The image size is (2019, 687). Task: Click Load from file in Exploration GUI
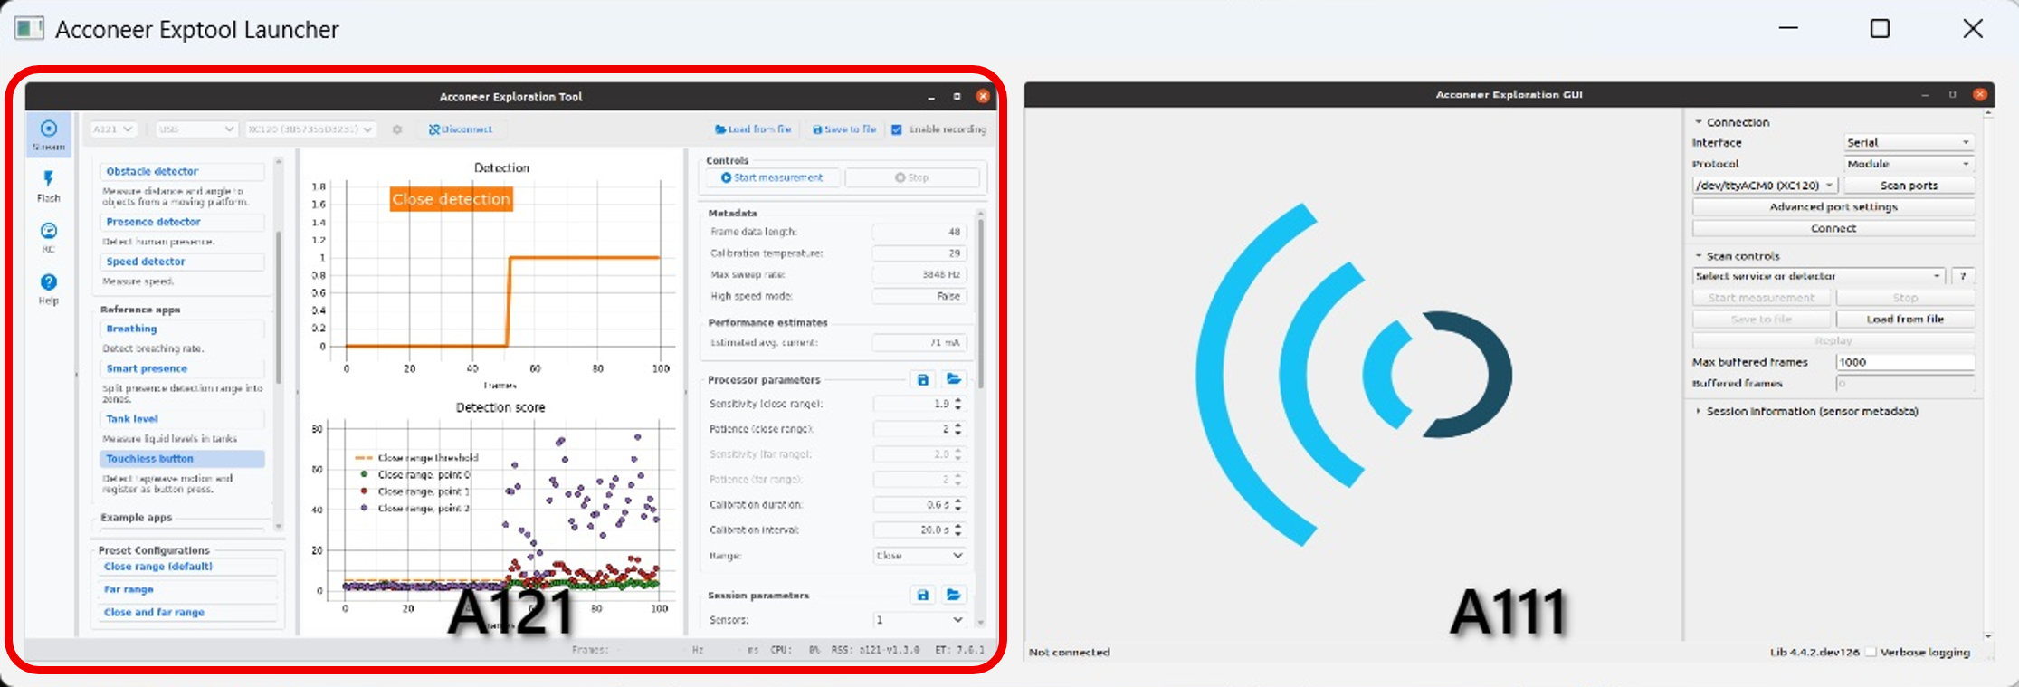[x=1905, y=320]
